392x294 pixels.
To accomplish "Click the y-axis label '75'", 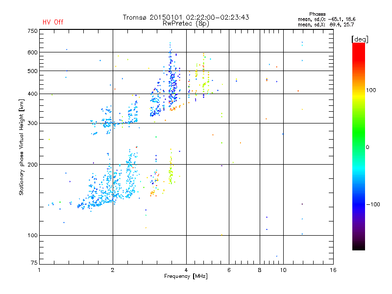I will click(34, 263).
